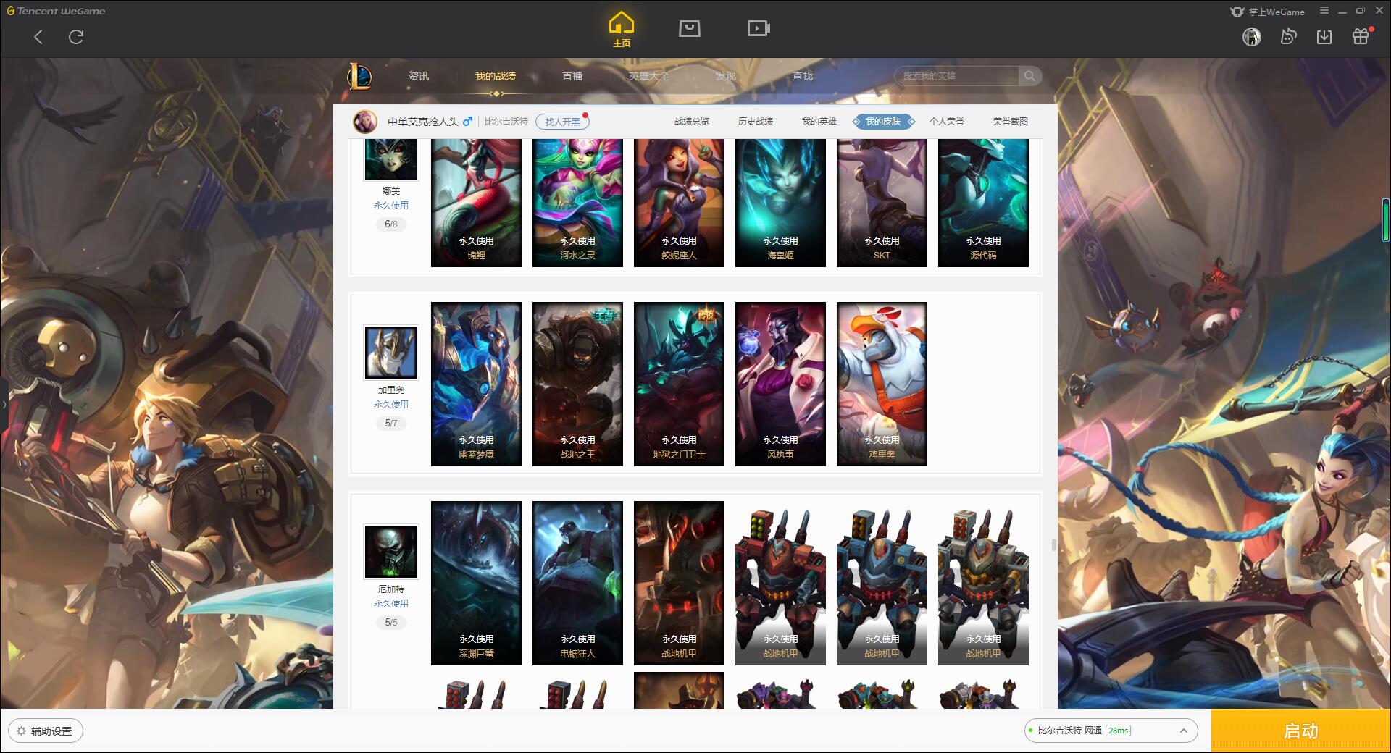The image size is (1391, 753).
Task: Click the player profile avatar
Action: [x=365, y=122]
